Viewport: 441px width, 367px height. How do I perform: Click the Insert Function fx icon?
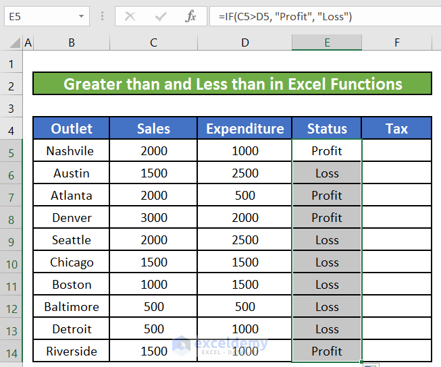click(x=192, y=16)
